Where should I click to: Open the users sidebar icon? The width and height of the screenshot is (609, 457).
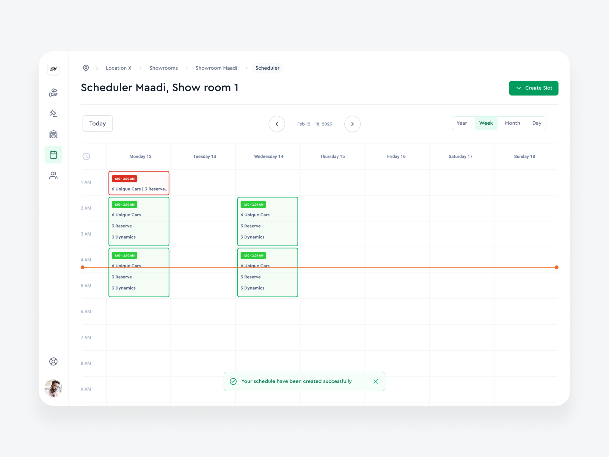coord(54,175)
